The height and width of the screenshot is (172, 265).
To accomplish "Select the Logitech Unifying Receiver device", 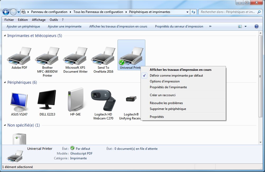I will [x=131, y=99].
